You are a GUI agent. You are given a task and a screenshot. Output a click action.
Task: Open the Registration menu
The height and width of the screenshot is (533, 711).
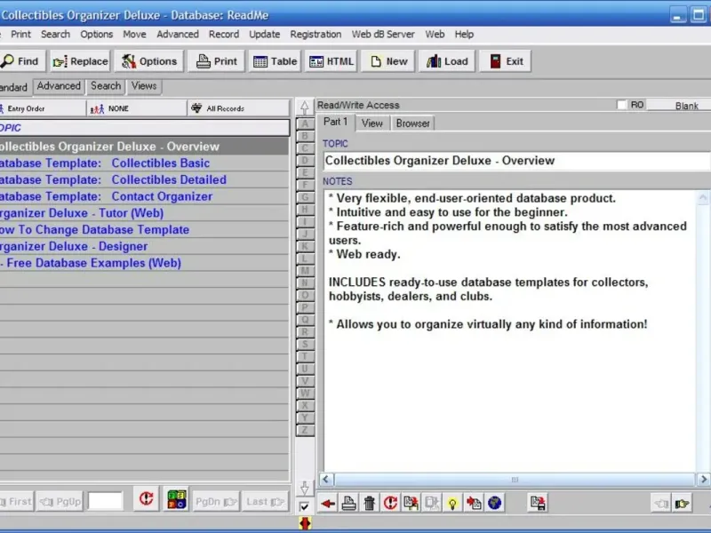(316, 35)
